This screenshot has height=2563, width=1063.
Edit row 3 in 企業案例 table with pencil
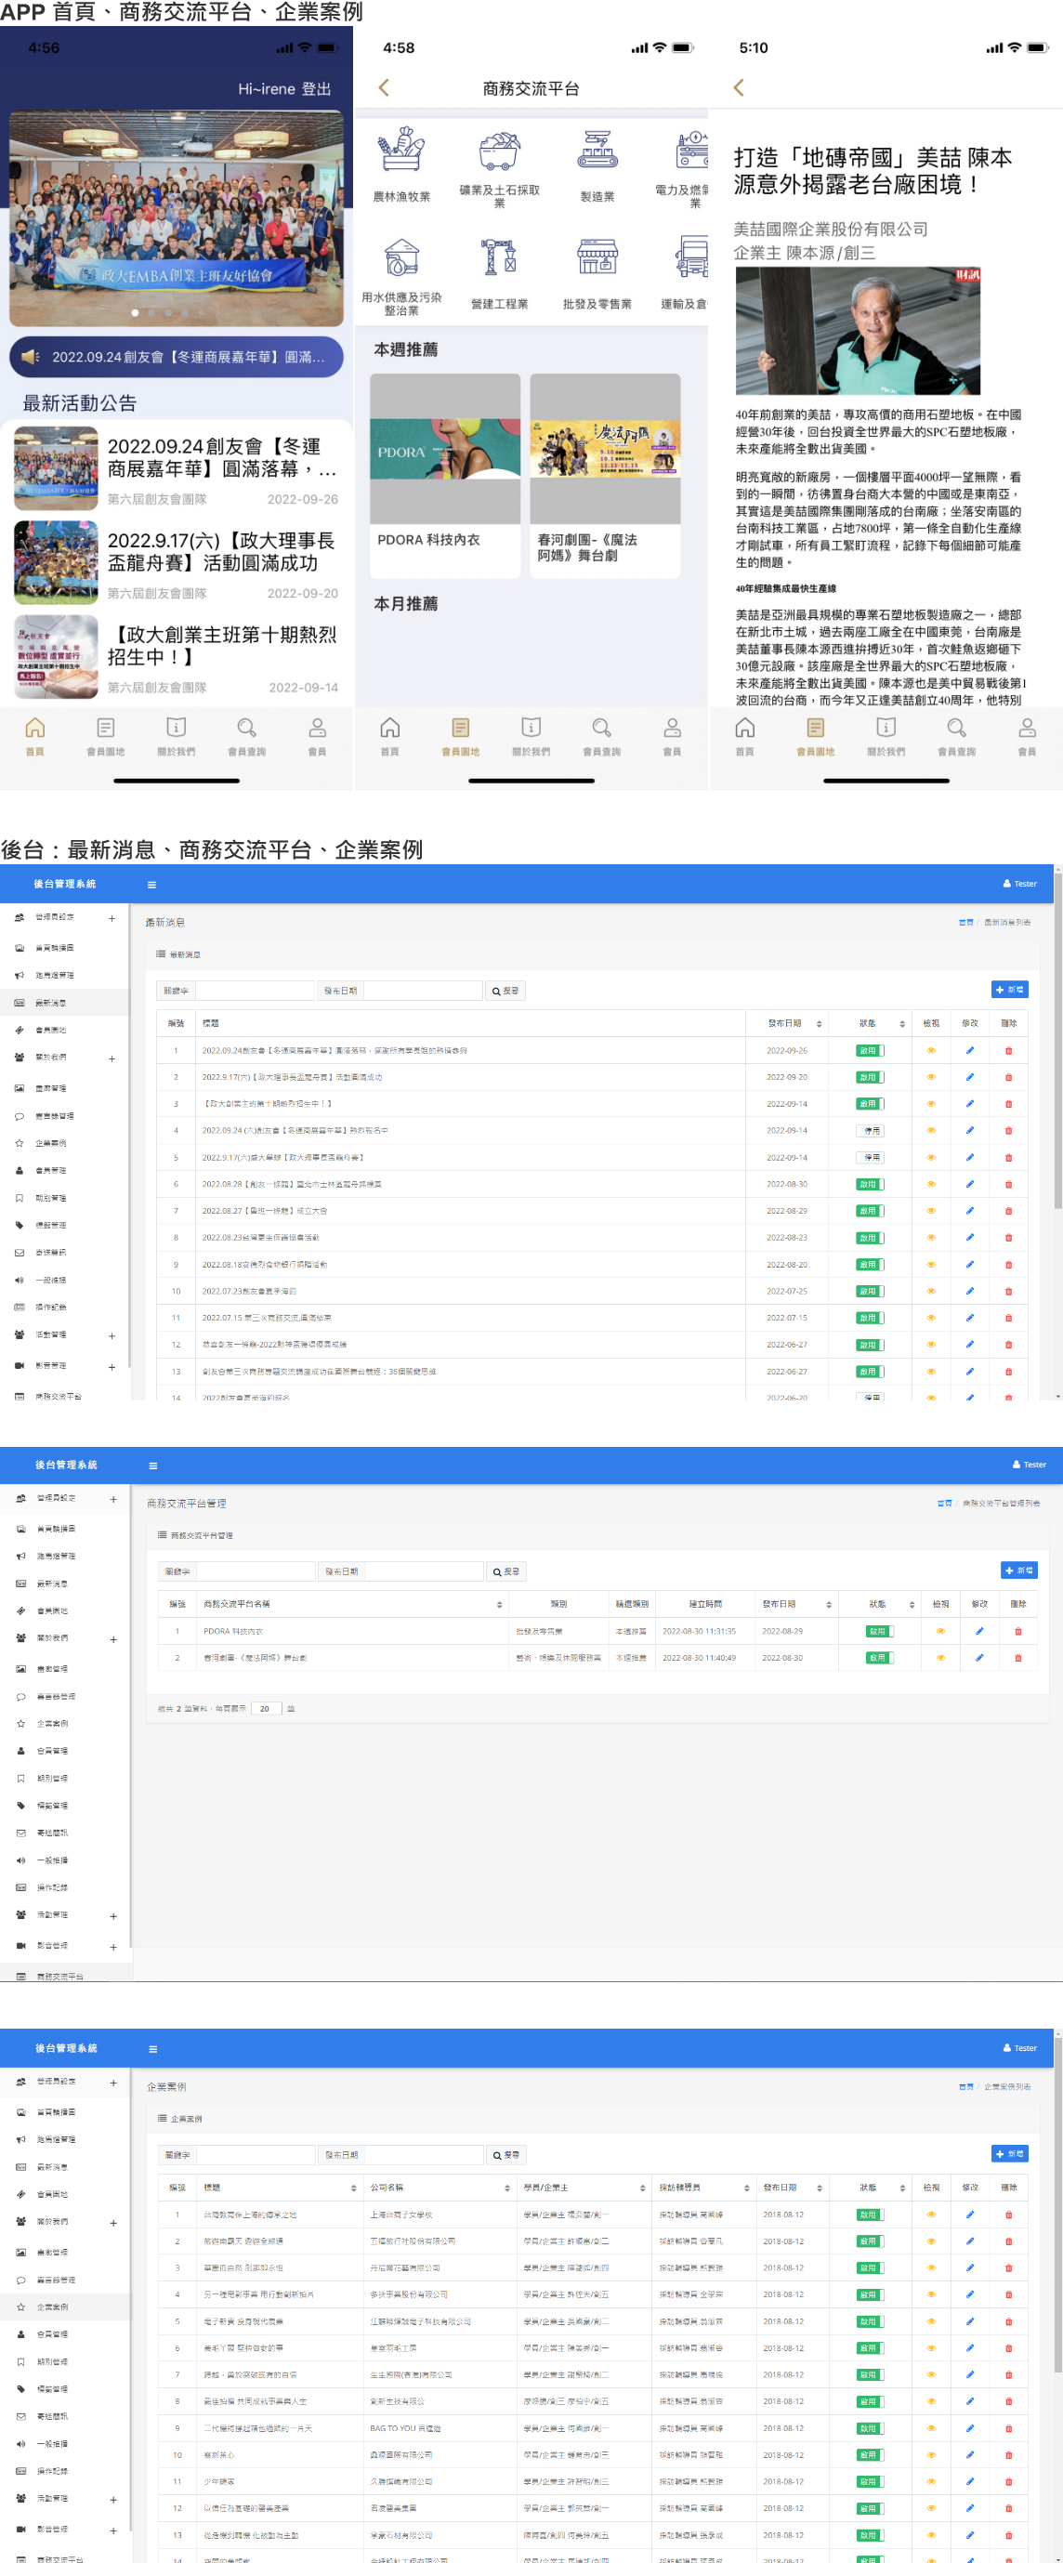pyautogui.click(x=969, y=2267)
